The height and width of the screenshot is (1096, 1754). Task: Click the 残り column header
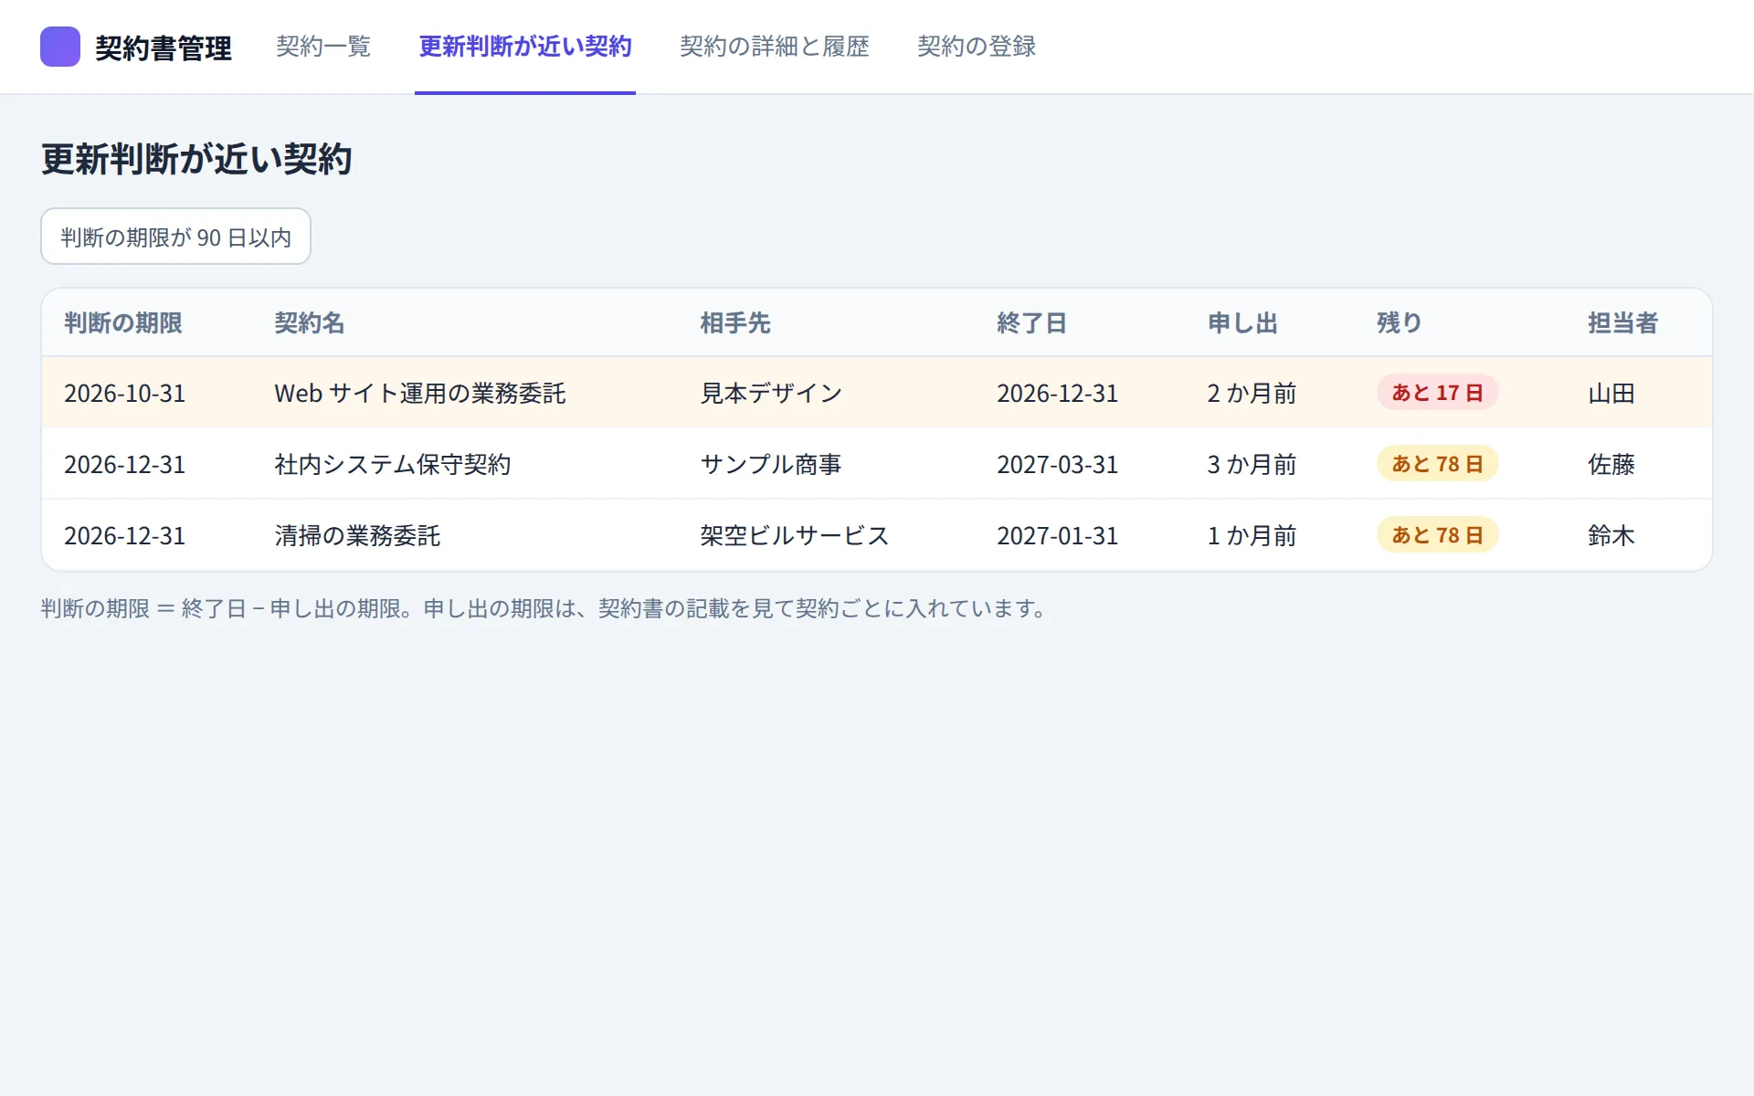click(x=1400, y=323)
